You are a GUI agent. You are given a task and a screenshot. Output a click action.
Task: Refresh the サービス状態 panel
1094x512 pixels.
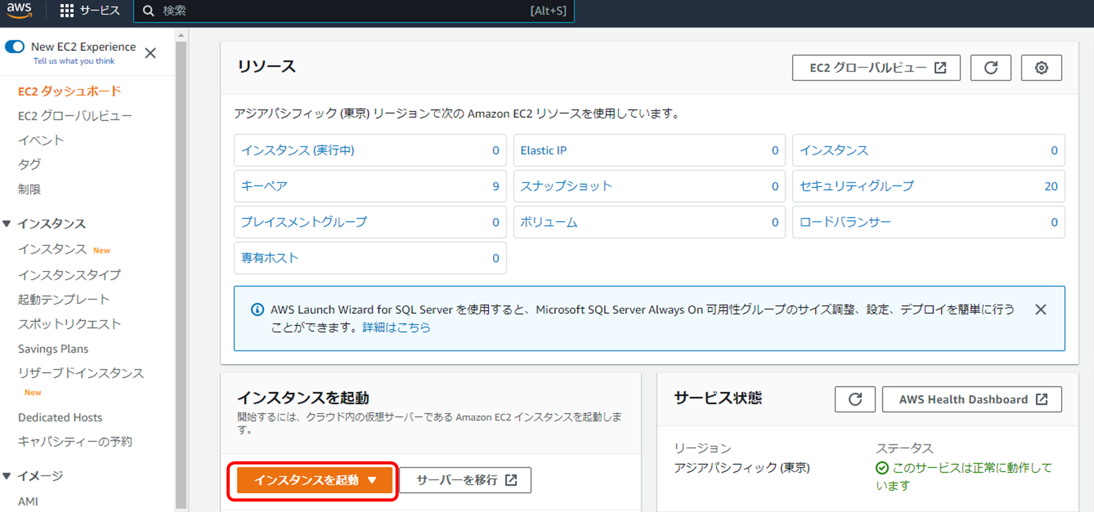(x=854, y=399)
